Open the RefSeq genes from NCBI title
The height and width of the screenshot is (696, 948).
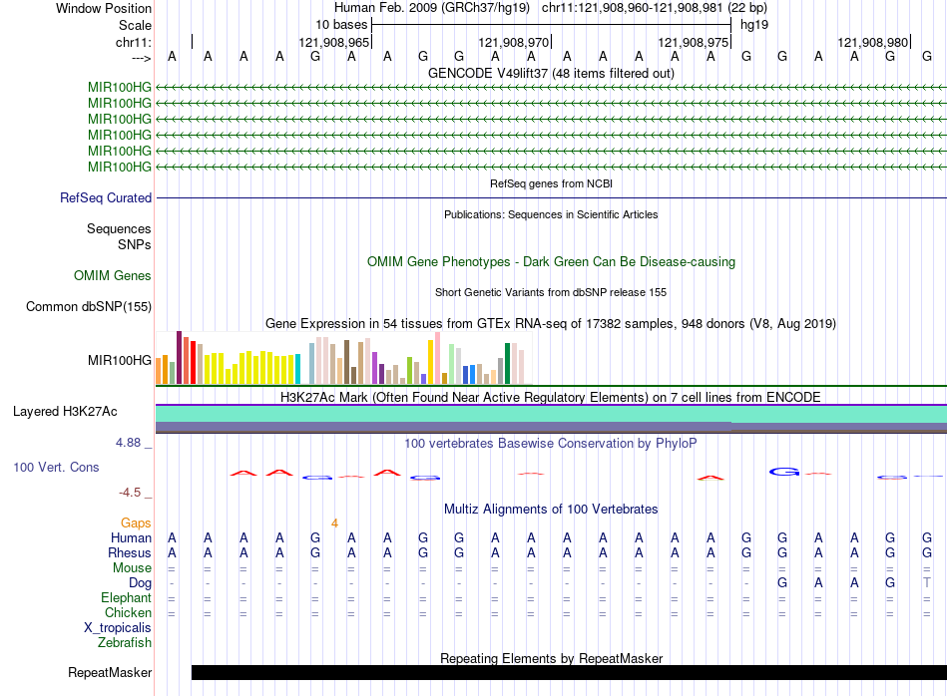pyautogui.click(x=551, y=183)
